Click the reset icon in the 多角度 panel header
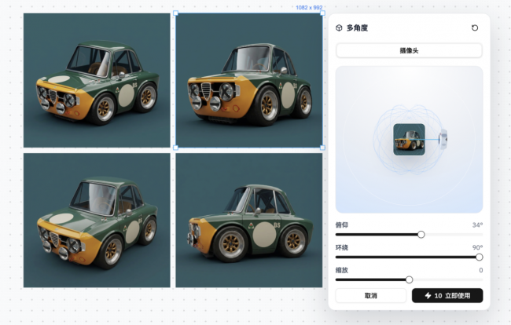The image size is (511, 325). pyautogui.click(x=475, y=28)
